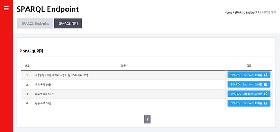Open endpoint for NDSL 저자 50명 example
This screenshot has width=280, height=132.
(x=249, y=75)
